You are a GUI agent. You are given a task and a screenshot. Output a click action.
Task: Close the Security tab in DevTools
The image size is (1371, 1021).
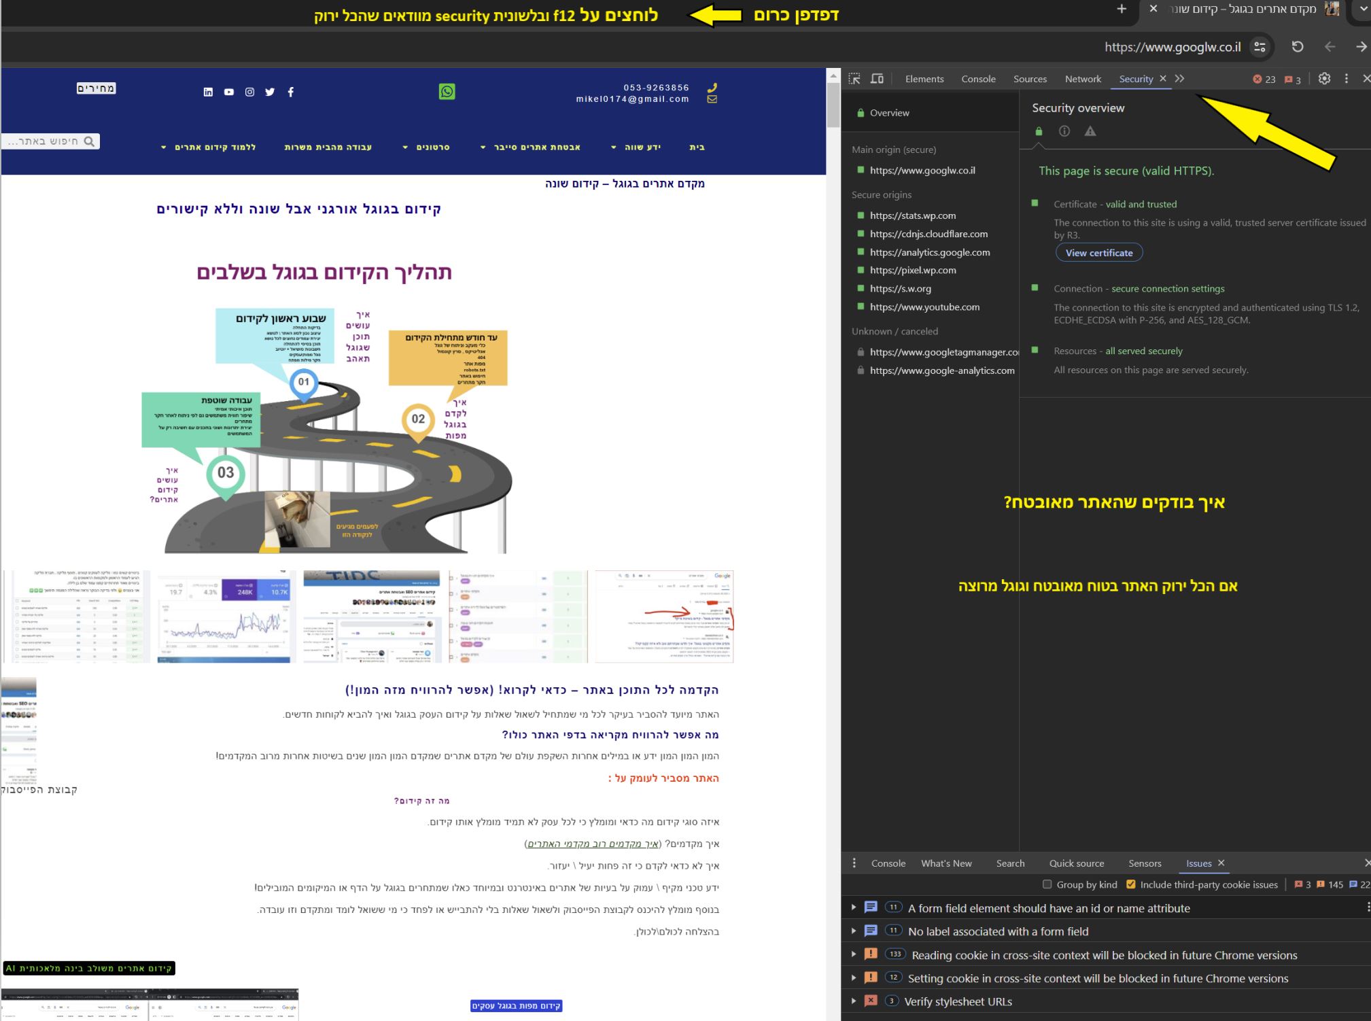coord(1163,79)
